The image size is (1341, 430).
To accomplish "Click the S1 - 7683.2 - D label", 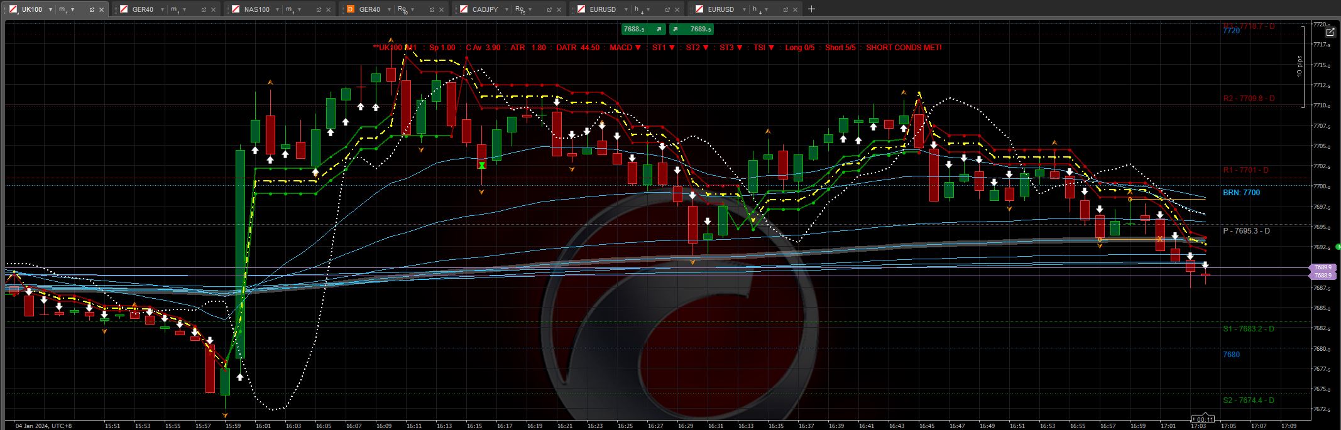I will coord(1249,329).
